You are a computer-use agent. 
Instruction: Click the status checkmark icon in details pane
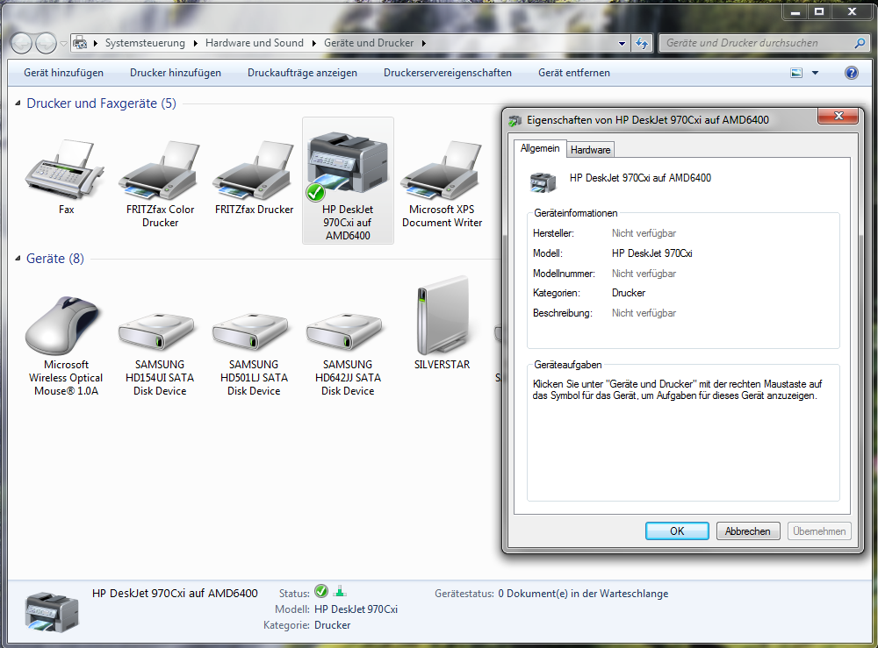321,592
